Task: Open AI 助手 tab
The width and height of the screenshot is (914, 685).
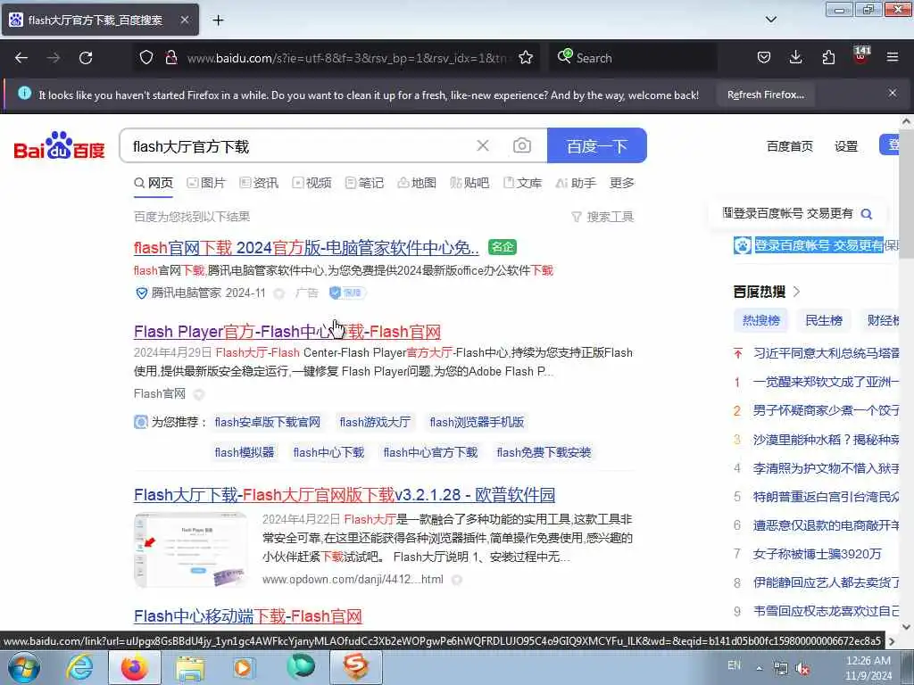Action: pos(576,183)
